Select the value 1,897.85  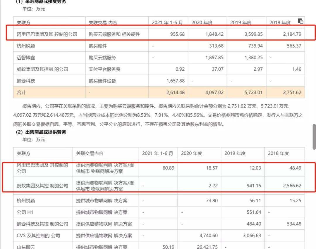(x=214, y=58)
